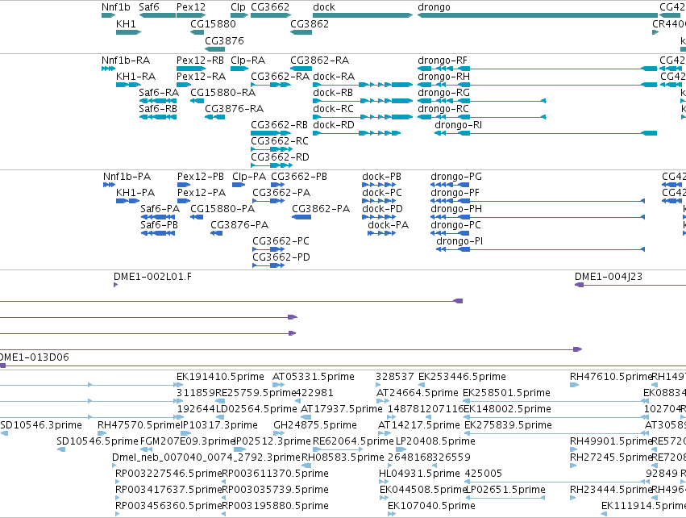This screenshot has height=518, width=686.
Task: Click the EK191410.5prime EST label
Action: coord(220,377)
